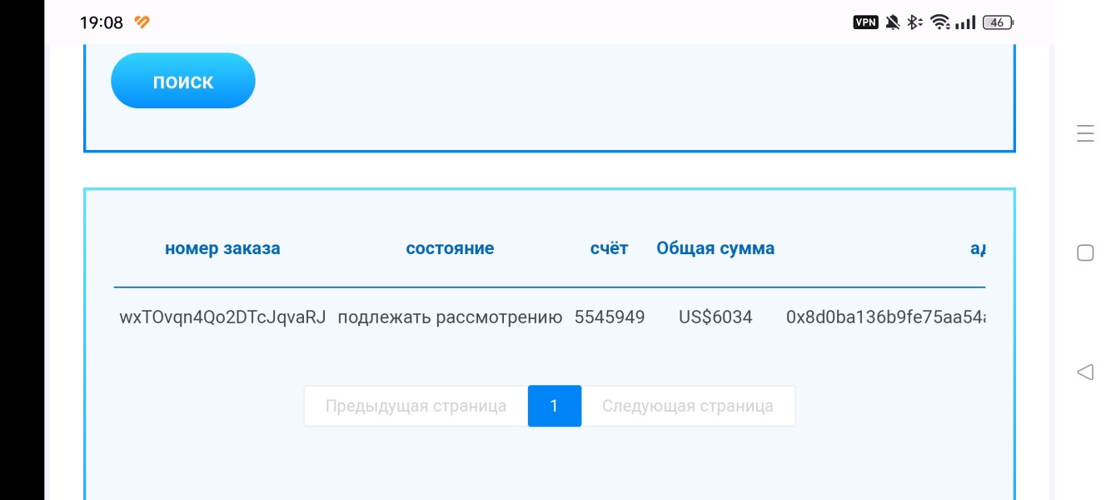Tap the Android home square button
Viewport: 1116px width, 500px height.
[x=1085, y=252]
